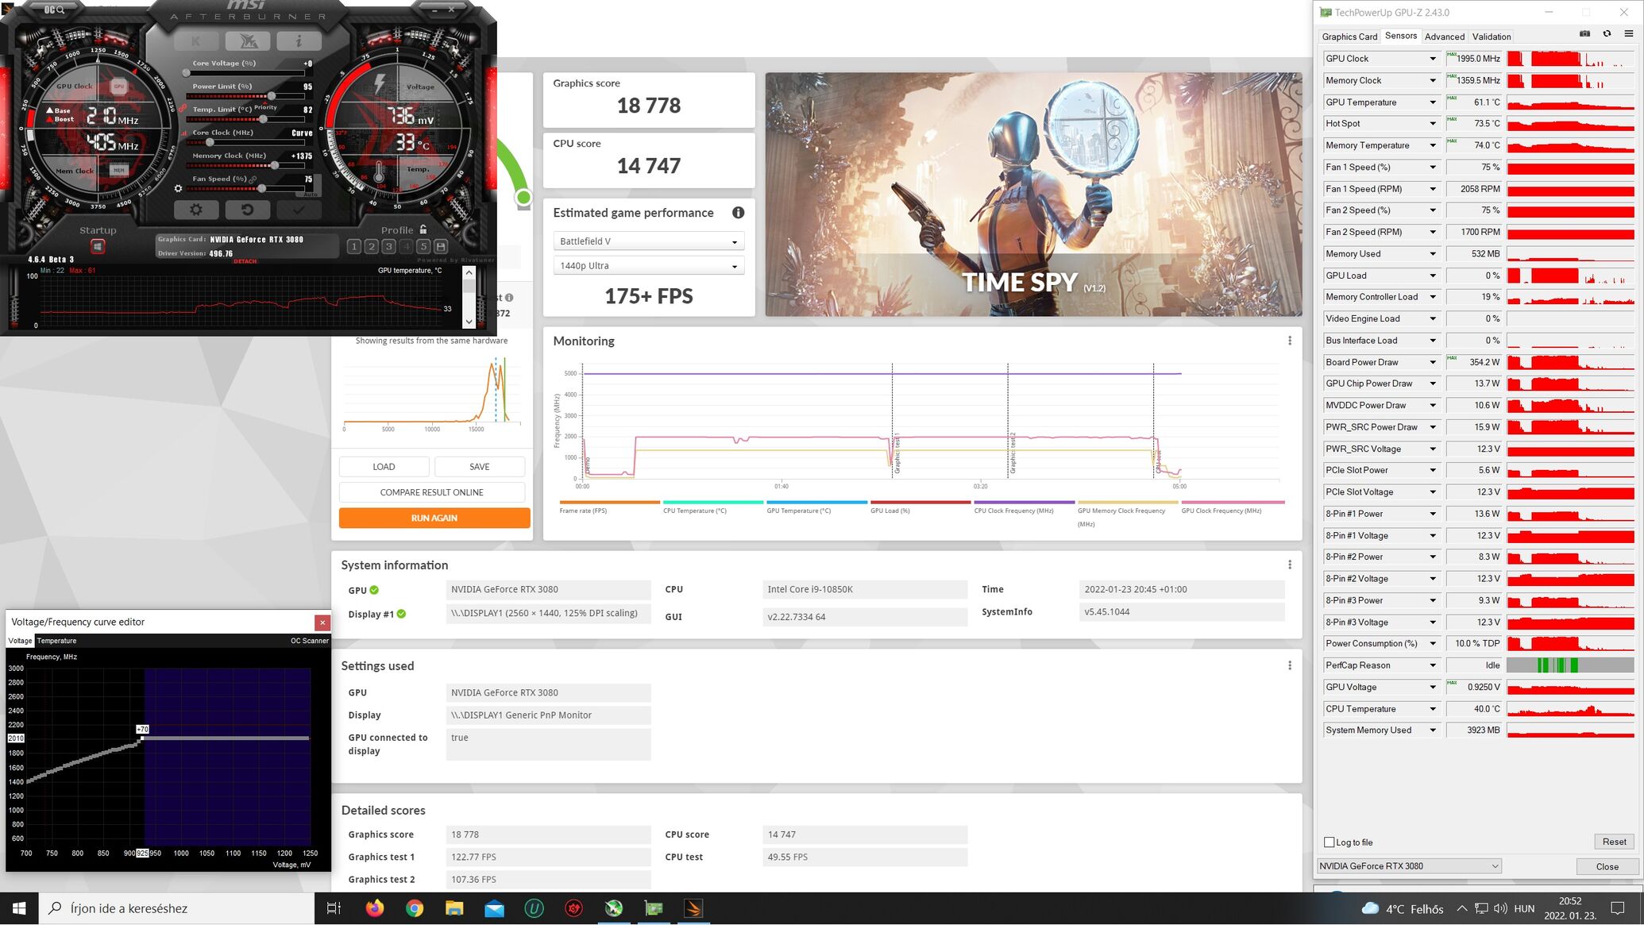Take GPU-Z screenshot with camera icon
This screenshot has height=925, width=1644.
[1584, 33]
